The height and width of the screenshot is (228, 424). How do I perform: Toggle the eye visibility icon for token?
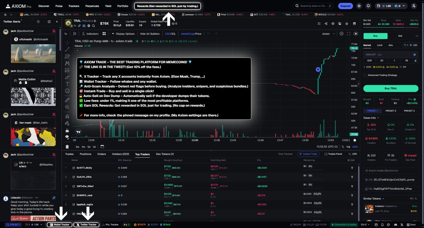click(332, 24)
